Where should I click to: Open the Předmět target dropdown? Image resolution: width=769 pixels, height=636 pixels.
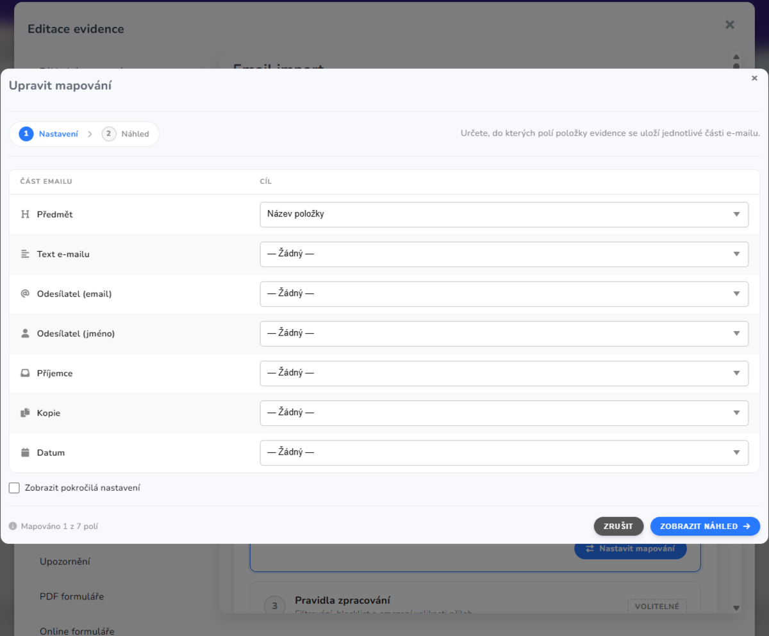(x=504, y=215)
